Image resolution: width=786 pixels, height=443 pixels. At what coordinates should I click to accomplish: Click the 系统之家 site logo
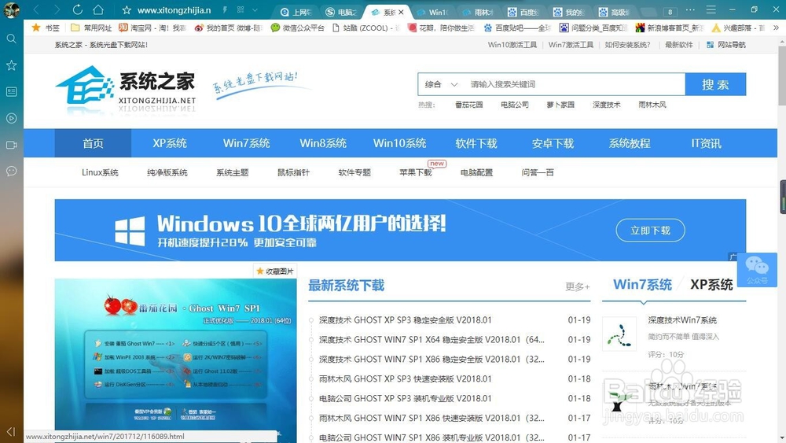[125, 89]
